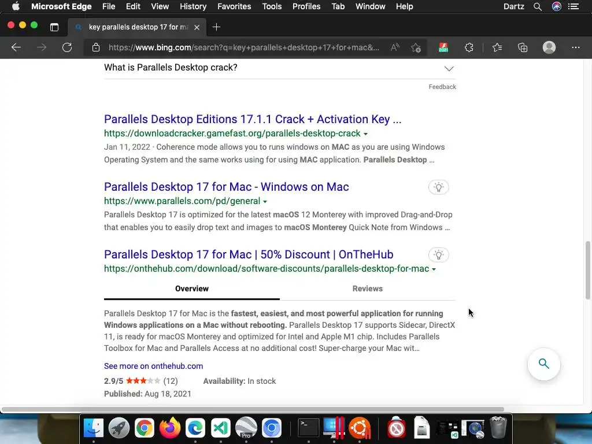Switch to Microsoft Edge in the Dock
This screenshot has height=444, width=592.
[195, 428]
